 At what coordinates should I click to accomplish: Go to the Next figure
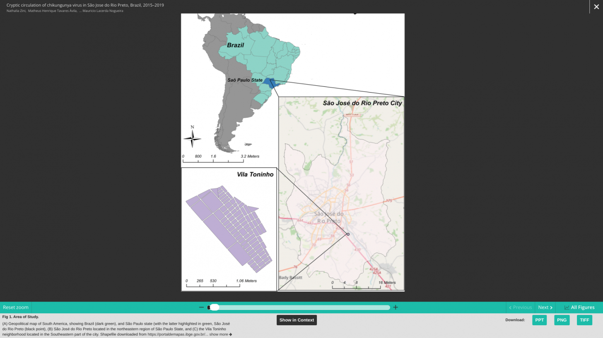[545, 307]
